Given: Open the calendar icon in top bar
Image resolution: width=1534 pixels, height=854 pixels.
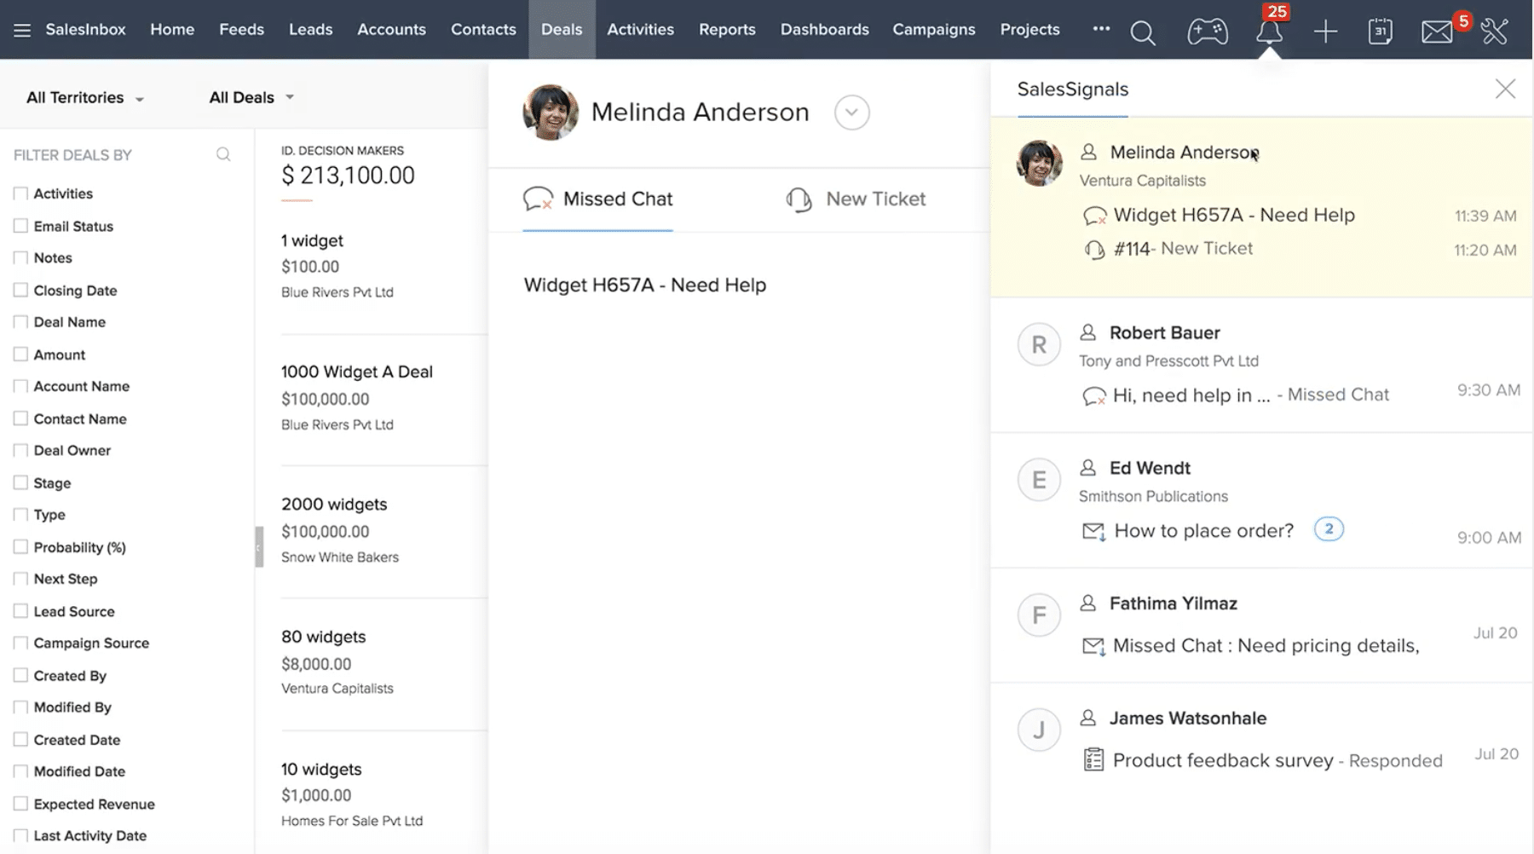Looking at the screenshot, I should click(1380, 32).
